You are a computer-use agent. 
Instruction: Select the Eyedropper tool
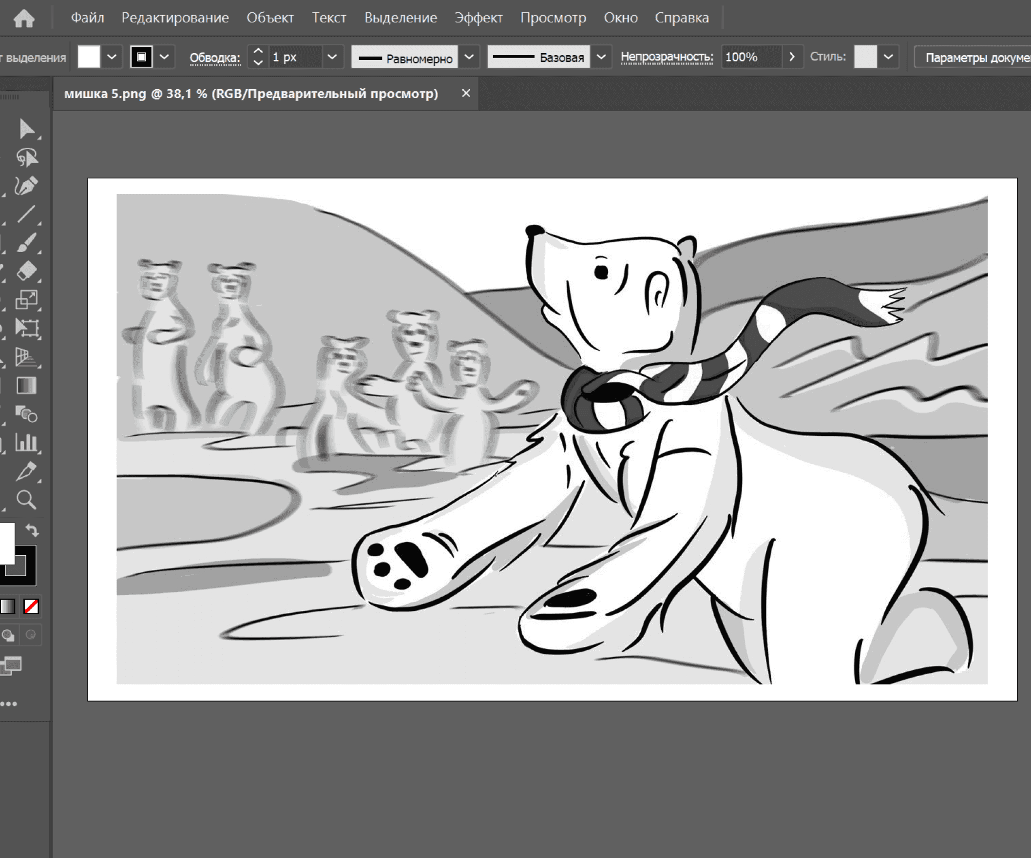[x=26, y=471]
